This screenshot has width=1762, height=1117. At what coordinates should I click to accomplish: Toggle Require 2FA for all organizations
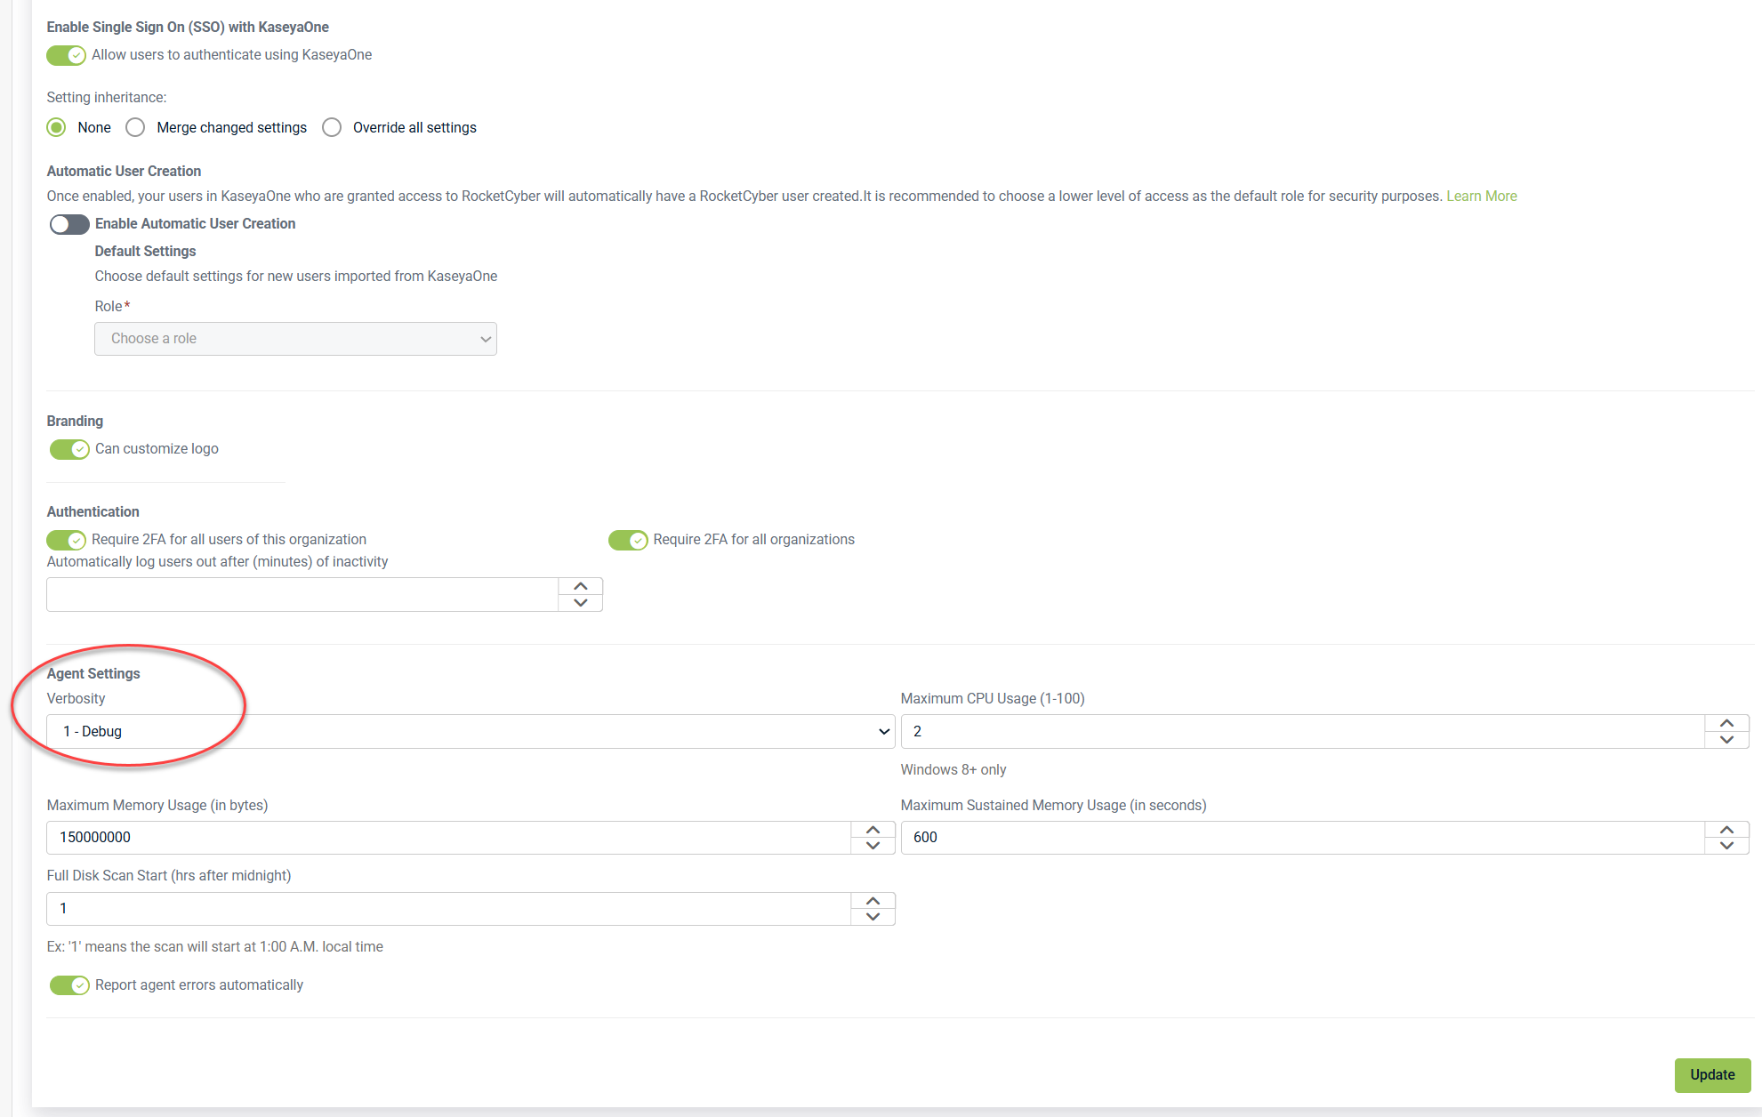pyautogui.click(x=628, y=540)
